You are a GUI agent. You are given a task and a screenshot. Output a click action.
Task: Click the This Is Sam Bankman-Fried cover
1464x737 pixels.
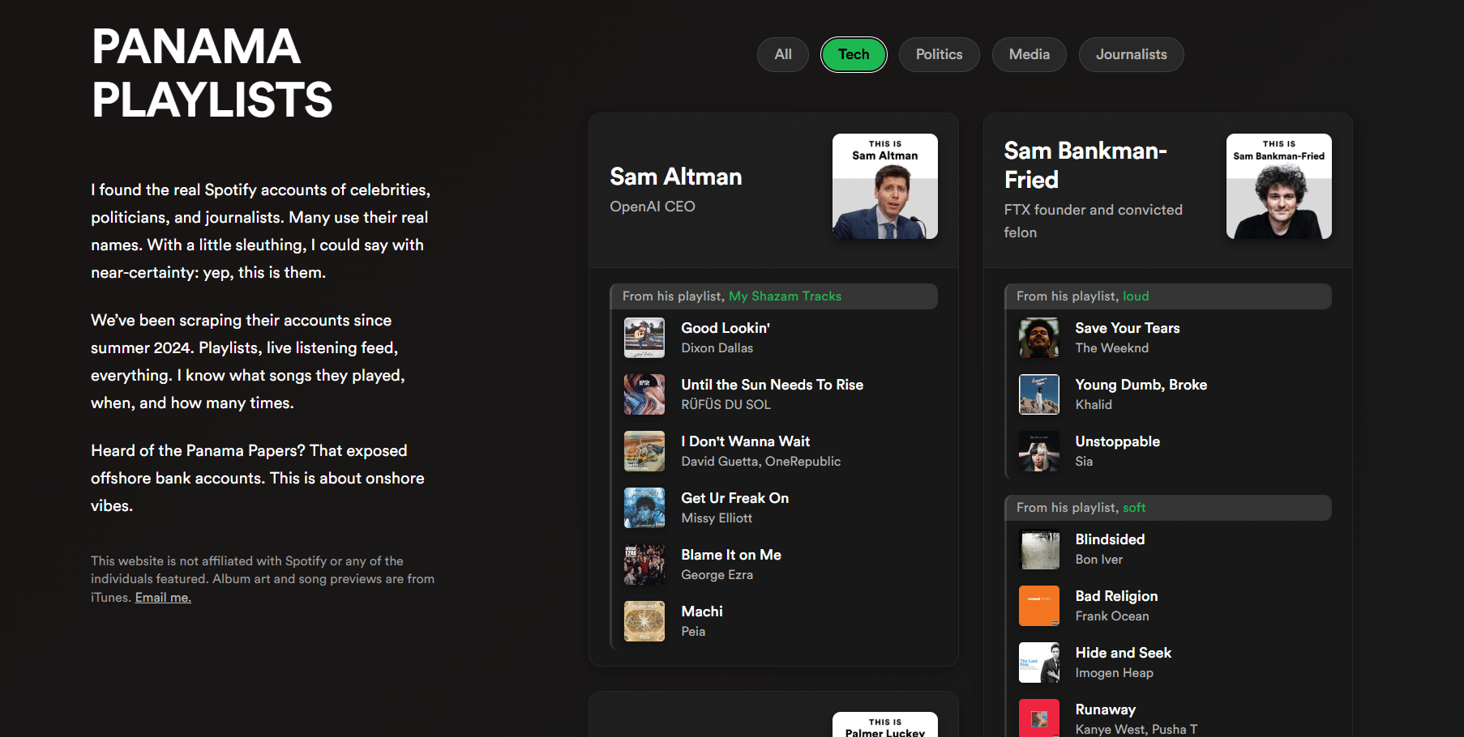click(1278, 186)
